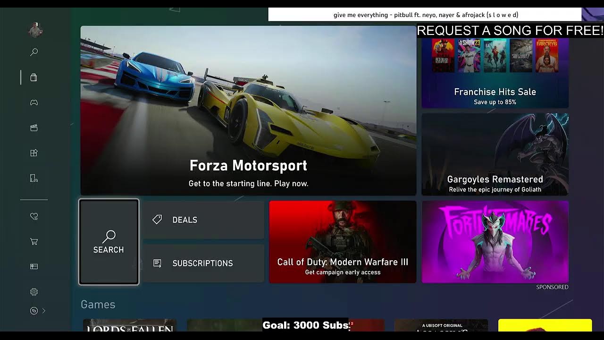Open the Games controller icon in sidebar
604x340 pixels.
tap(34, 102)
